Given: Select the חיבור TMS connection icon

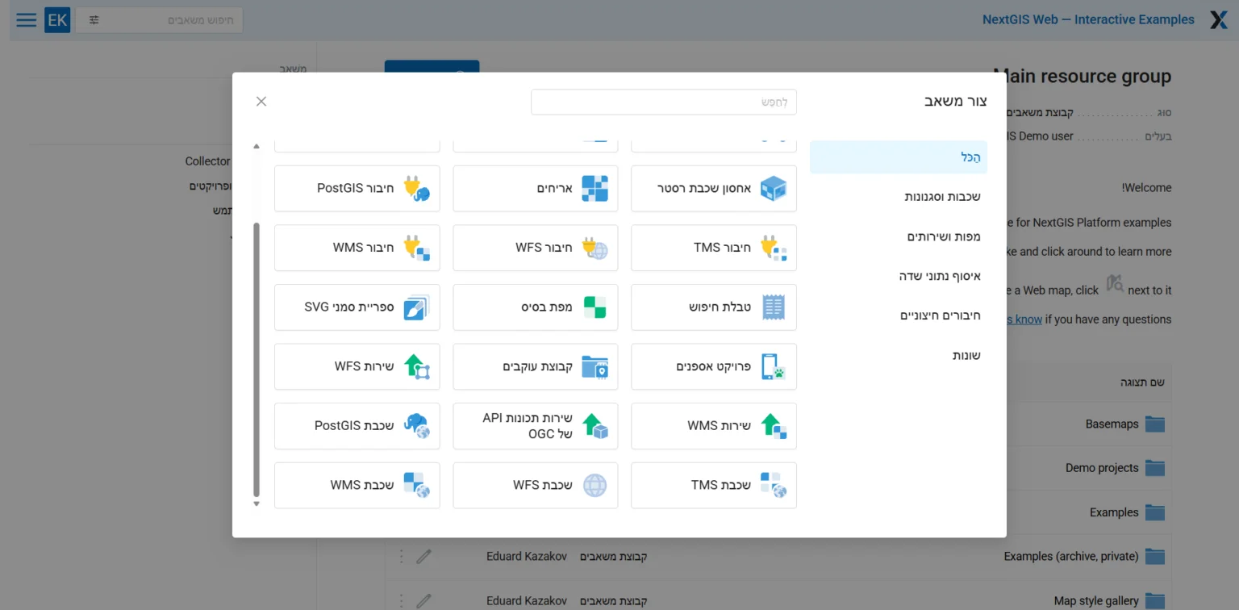Looking at the screenshot, I should pos(774,248).
